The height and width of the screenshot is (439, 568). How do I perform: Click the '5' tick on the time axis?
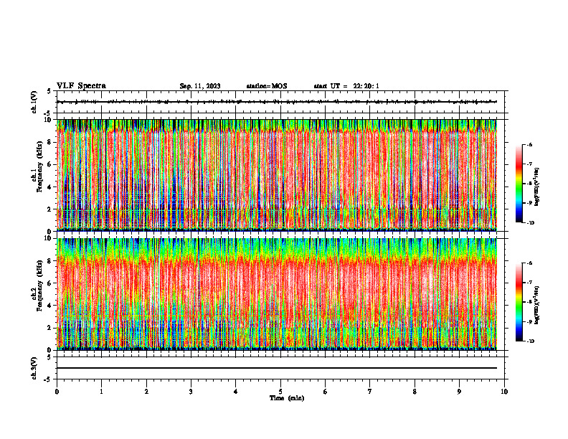pyautogui.click(x=280, y=392)
